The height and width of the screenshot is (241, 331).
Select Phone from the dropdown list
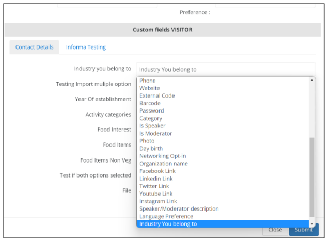click(148, 81)
